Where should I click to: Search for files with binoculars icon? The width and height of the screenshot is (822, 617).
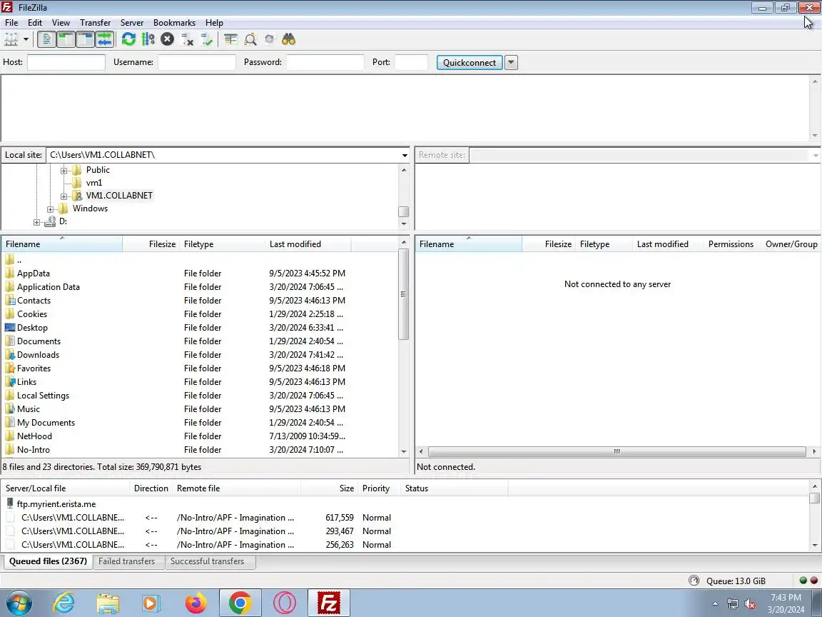[289, 39]
